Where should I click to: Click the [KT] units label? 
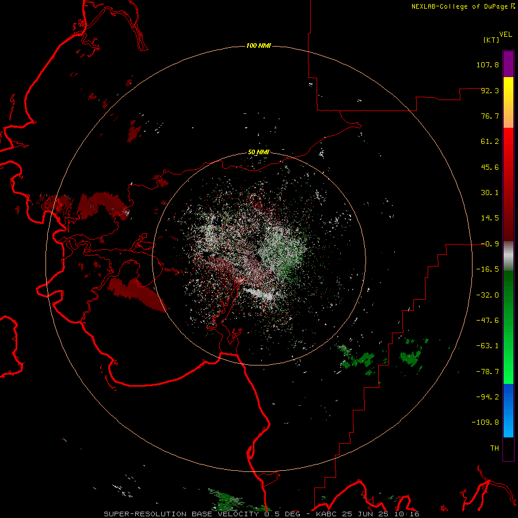tap(492, 40)
